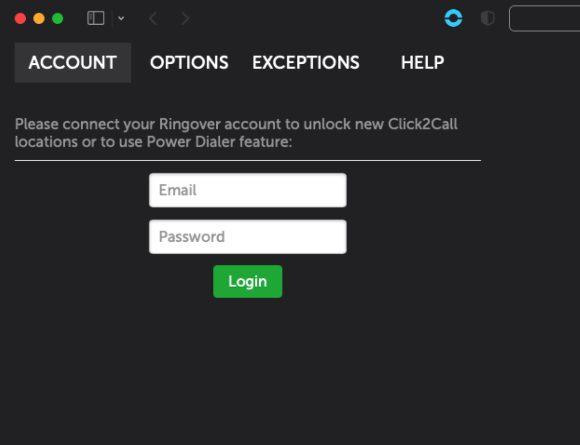The height and width of the screenshot is (445, 580).
Task: Go back with the left arrow
Action: click(153, 19)
